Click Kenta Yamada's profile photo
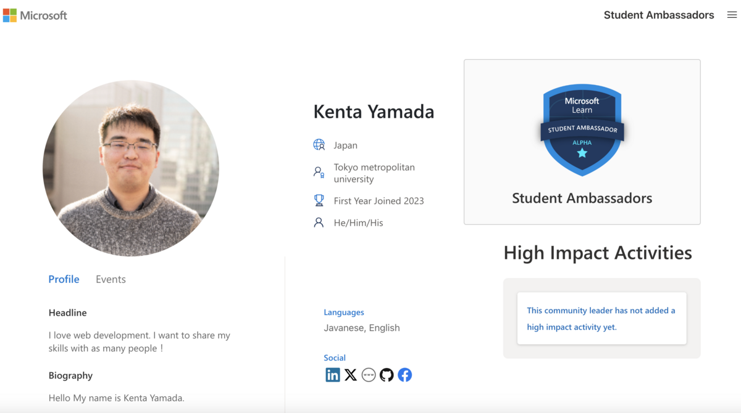Image resolution: width=741 pixels, height=413 pixels. (131, 168)
